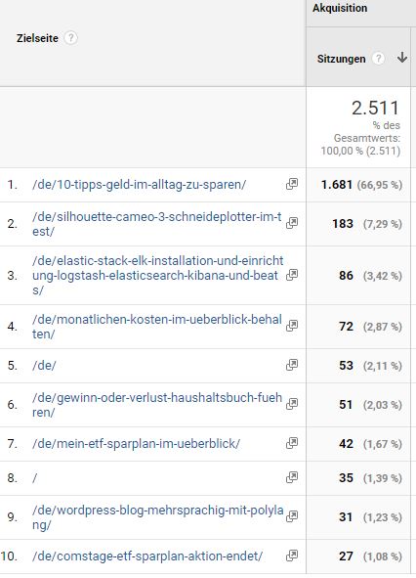Viewport: 416px width, 578px height.
Task: Open the silhouette-cameo-3-schneideplotter link
Action: pos(157,224)
